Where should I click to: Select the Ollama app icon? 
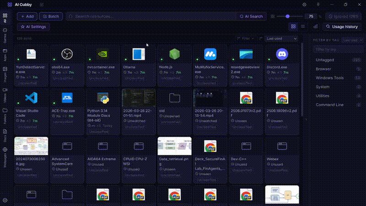pyautogui.click(x=139, y=54)
